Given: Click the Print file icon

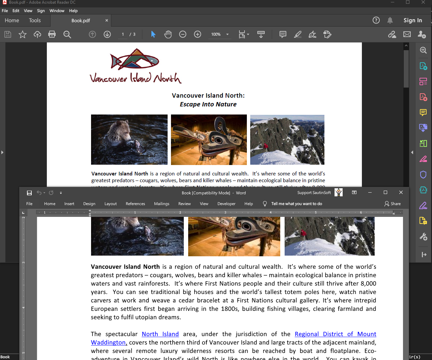Looking at the screenshot, I should (x=52, y=34).
